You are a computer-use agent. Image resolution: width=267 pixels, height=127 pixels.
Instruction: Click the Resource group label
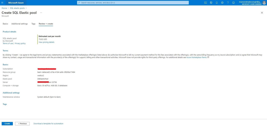coord(9,72)
